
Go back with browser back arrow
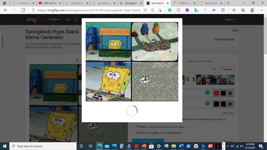tap(6, 10)
